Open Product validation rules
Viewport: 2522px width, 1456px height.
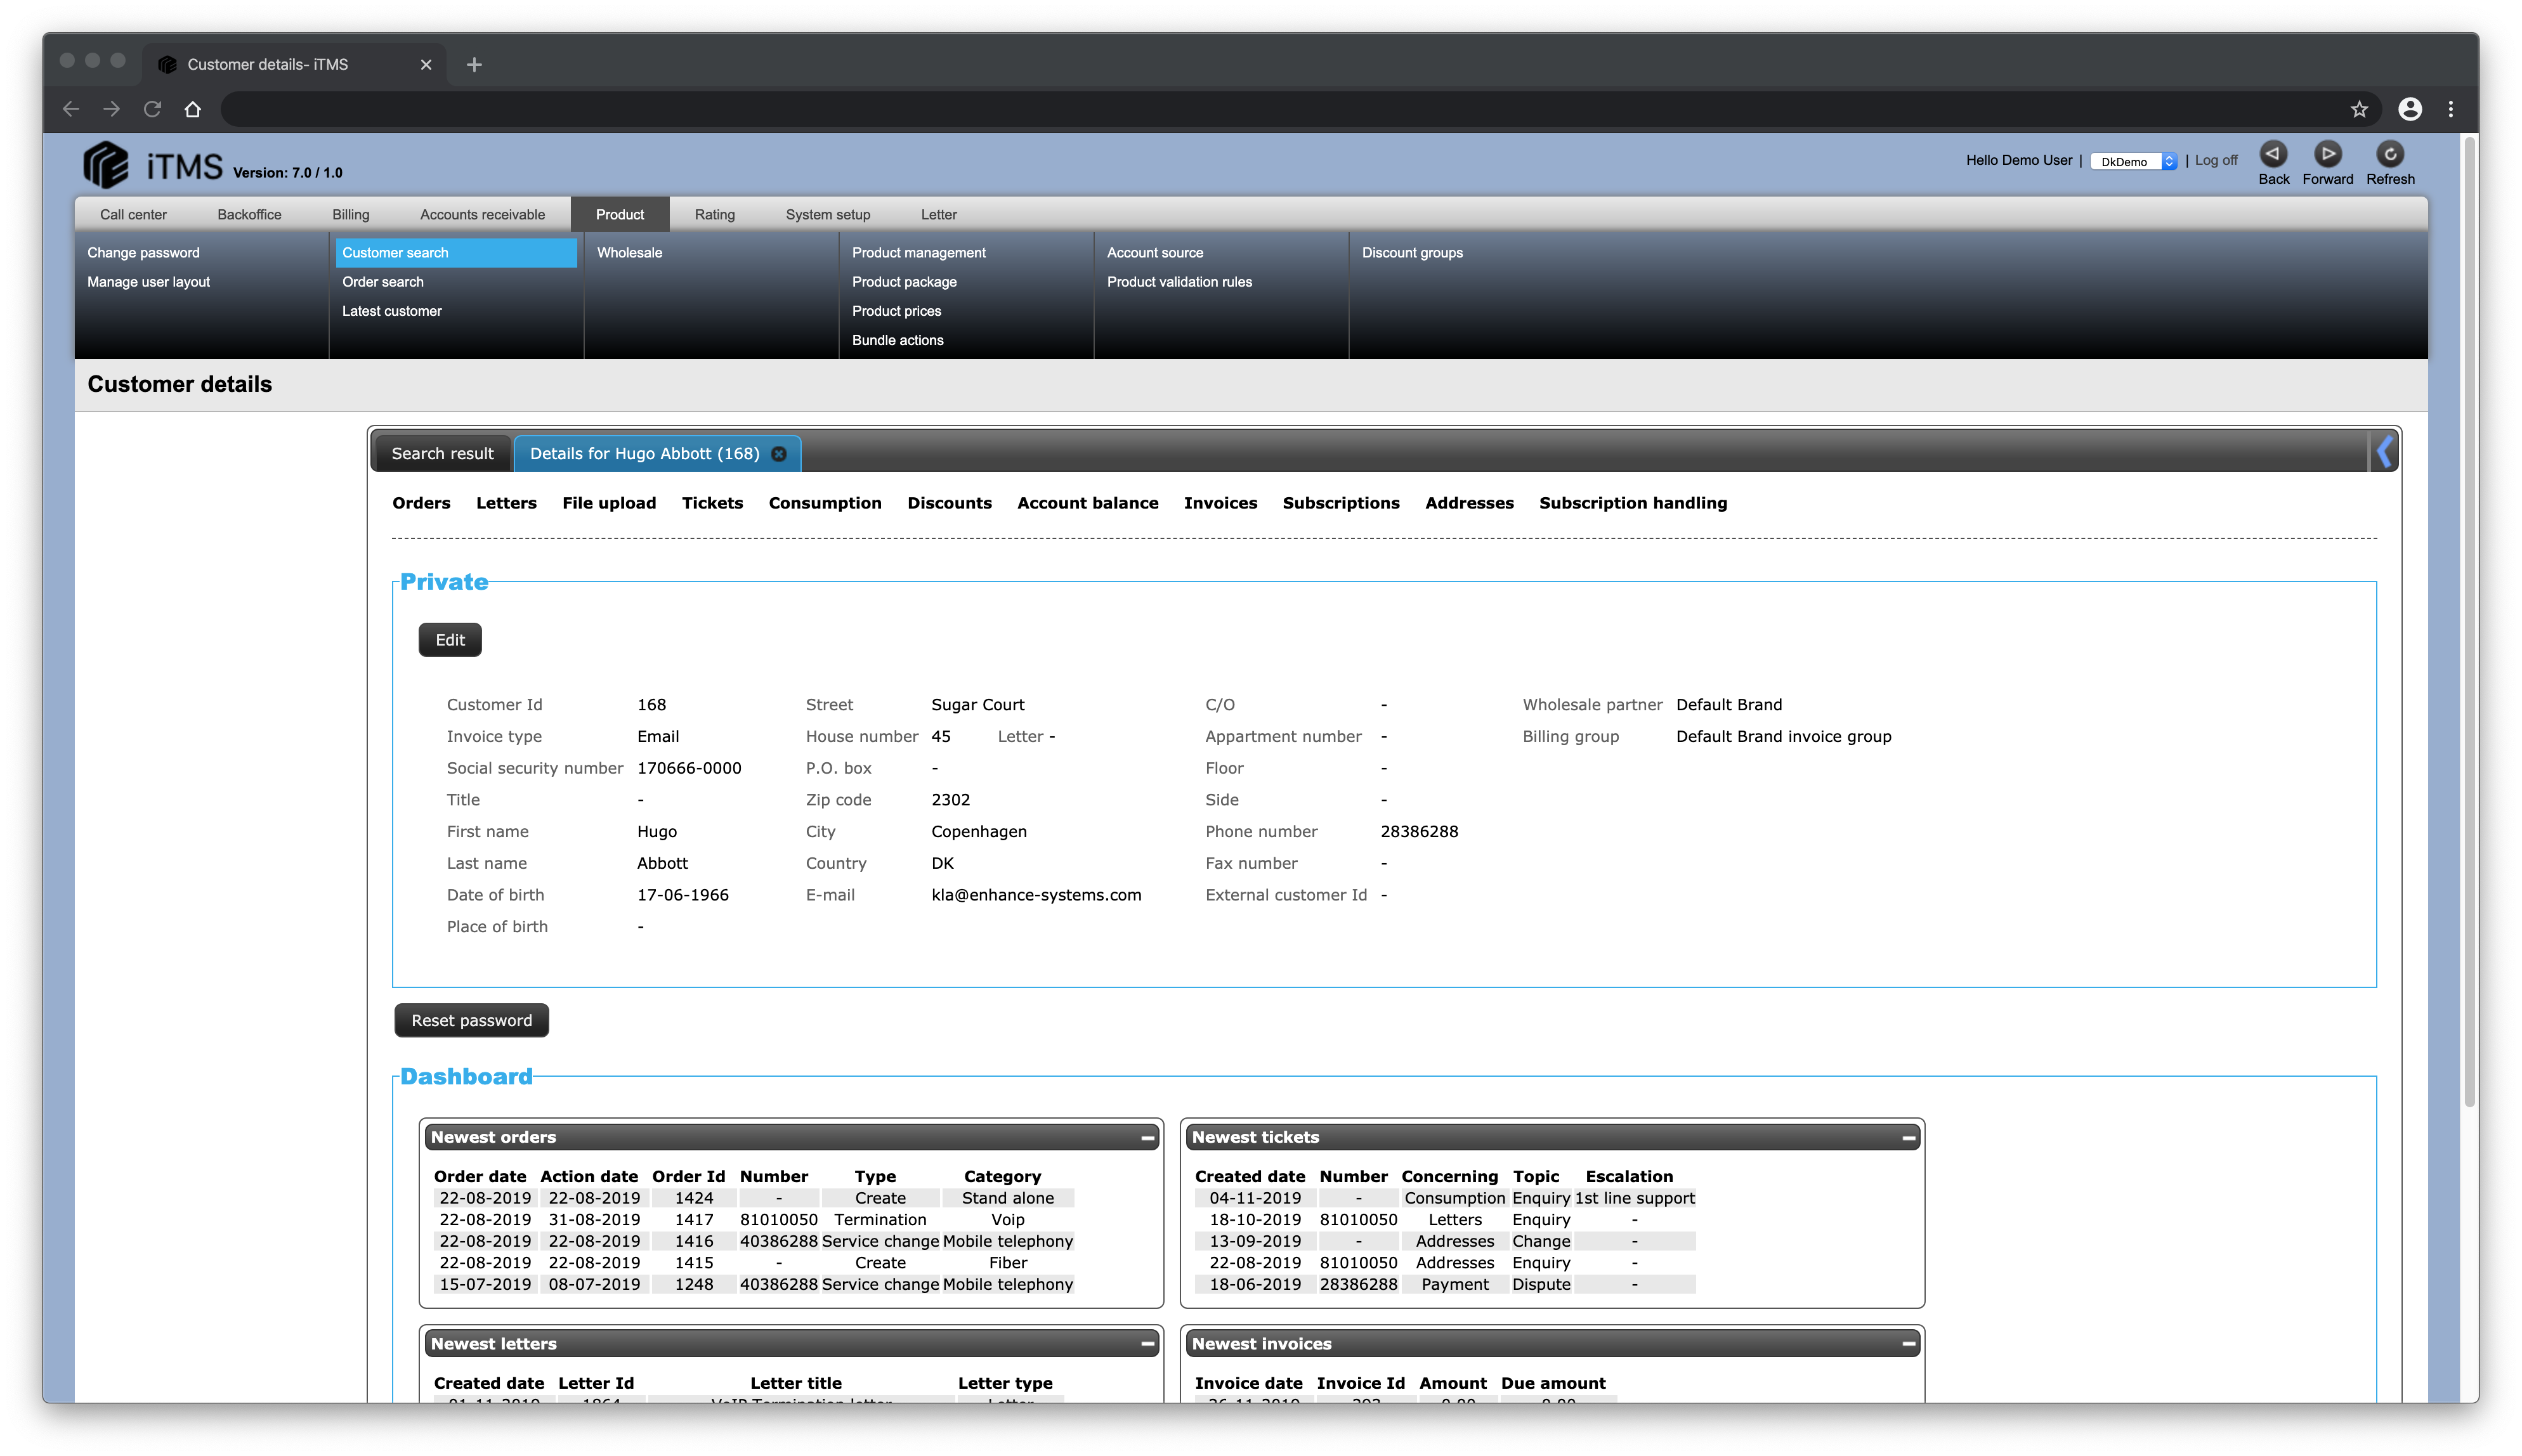(1179, 282)
